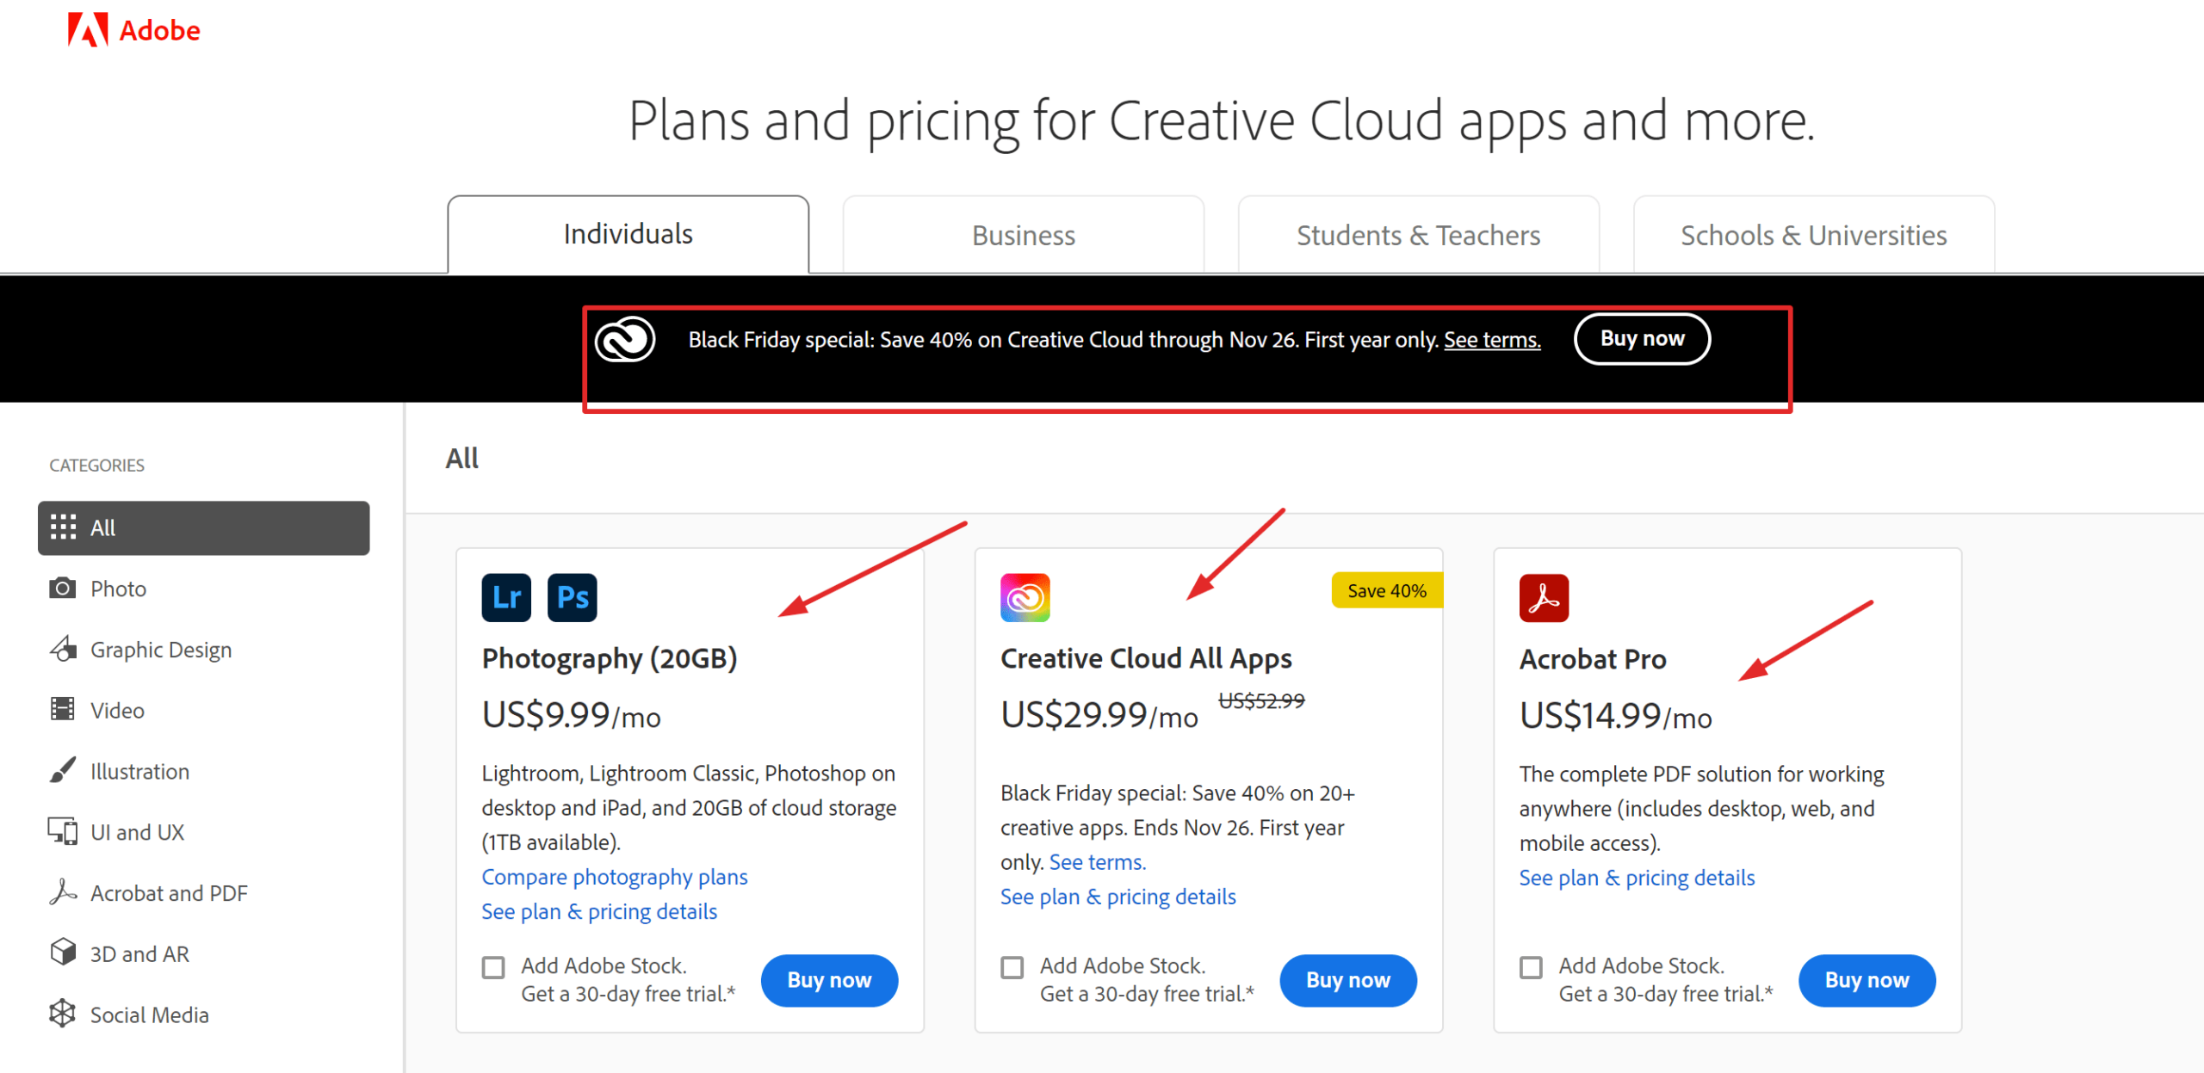
Task: Click the Creative Cloud All Apps rainbow icon
Action: click(x=1025, y=596)
